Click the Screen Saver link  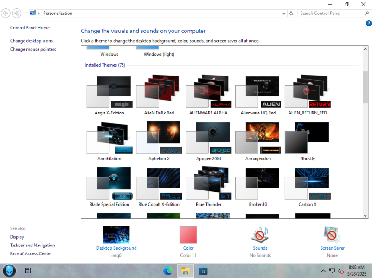332,248
